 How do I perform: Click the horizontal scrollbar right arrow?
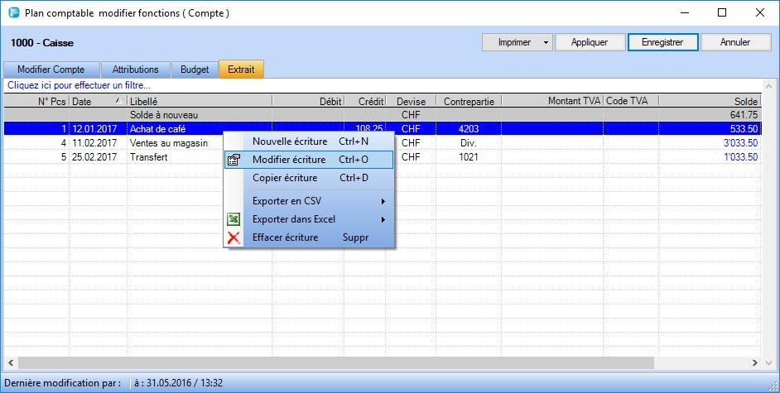(x=754, y=362)
